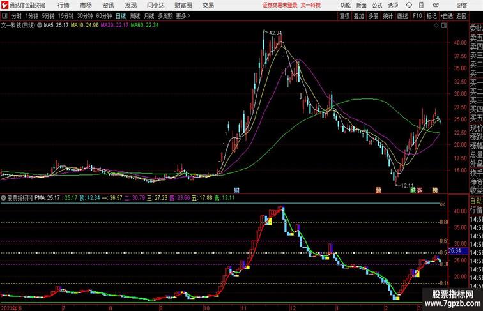Click the 2023年6 date on time axis
Viewport: 483px width, 311px height.
pyautogui.click(x=11, y=308)
